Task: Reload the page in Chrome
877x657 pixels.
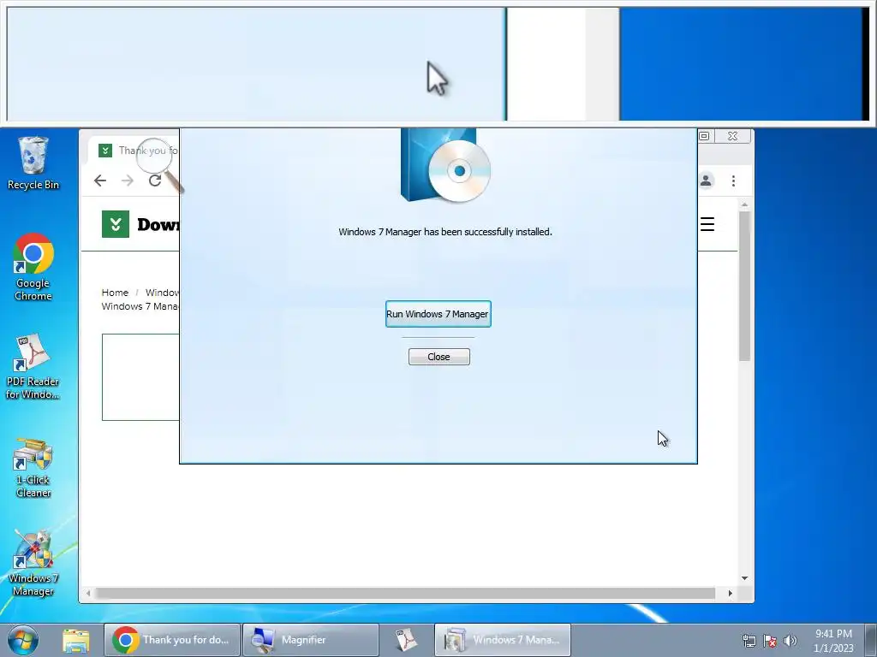Action: tap(155, 181)
